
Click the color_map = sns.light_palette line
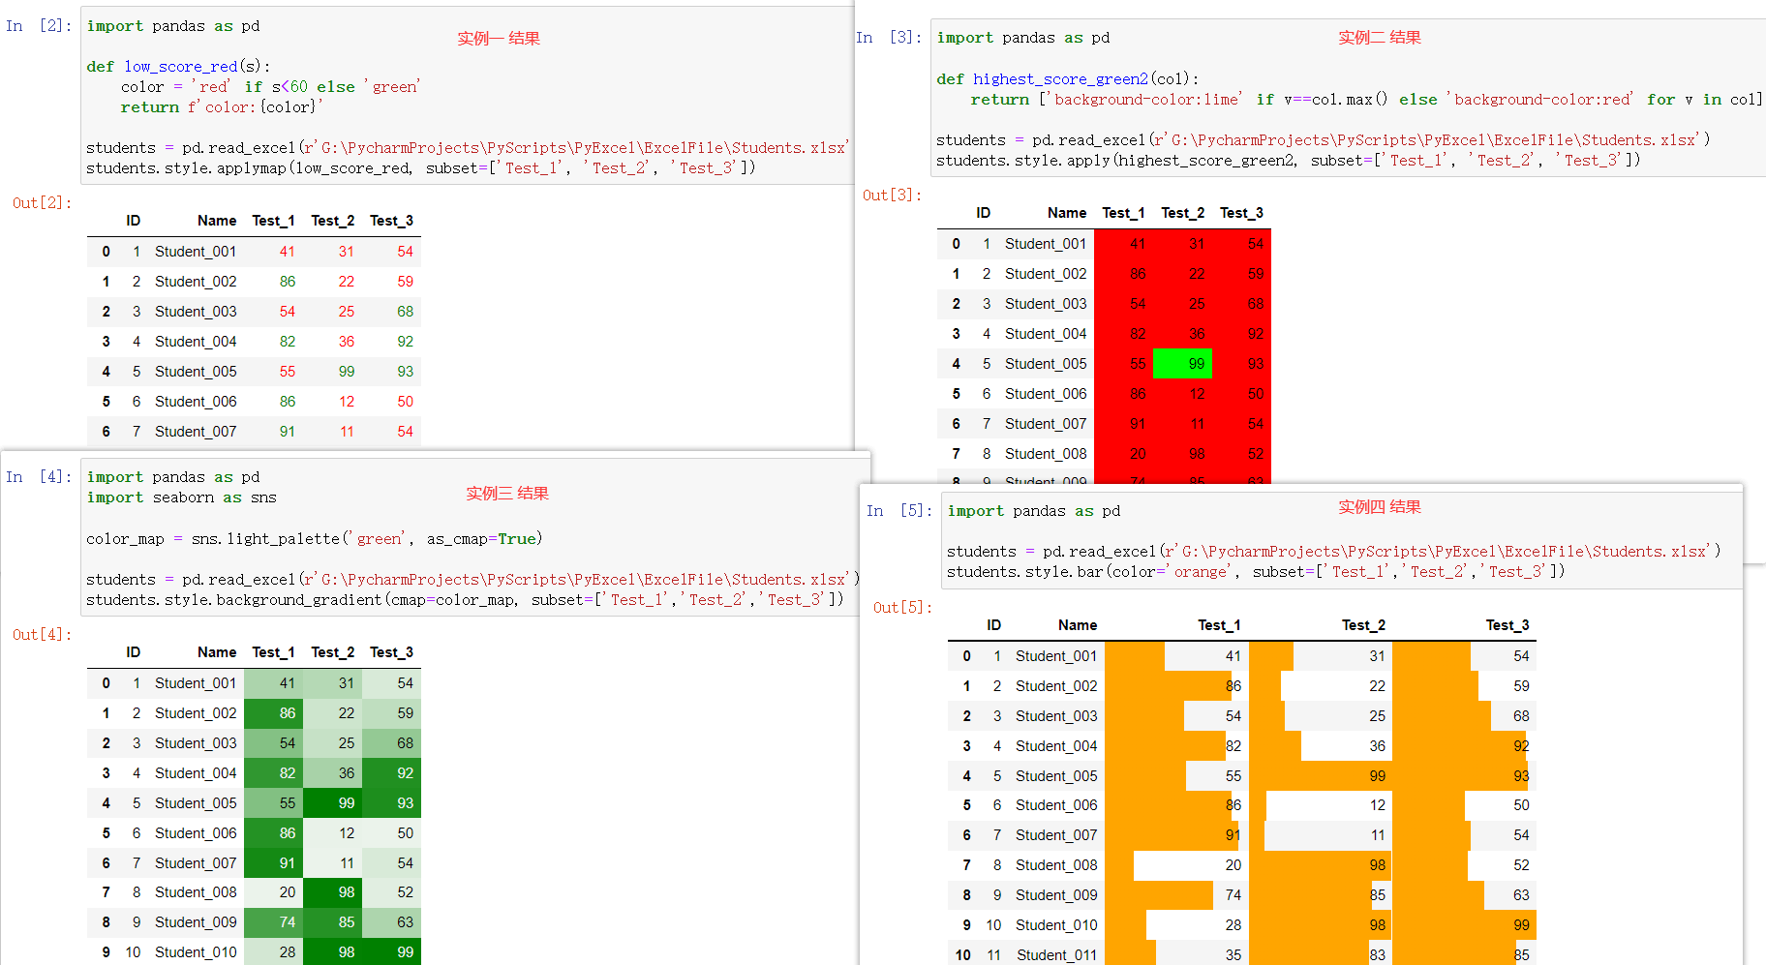[x=315, y=539]
